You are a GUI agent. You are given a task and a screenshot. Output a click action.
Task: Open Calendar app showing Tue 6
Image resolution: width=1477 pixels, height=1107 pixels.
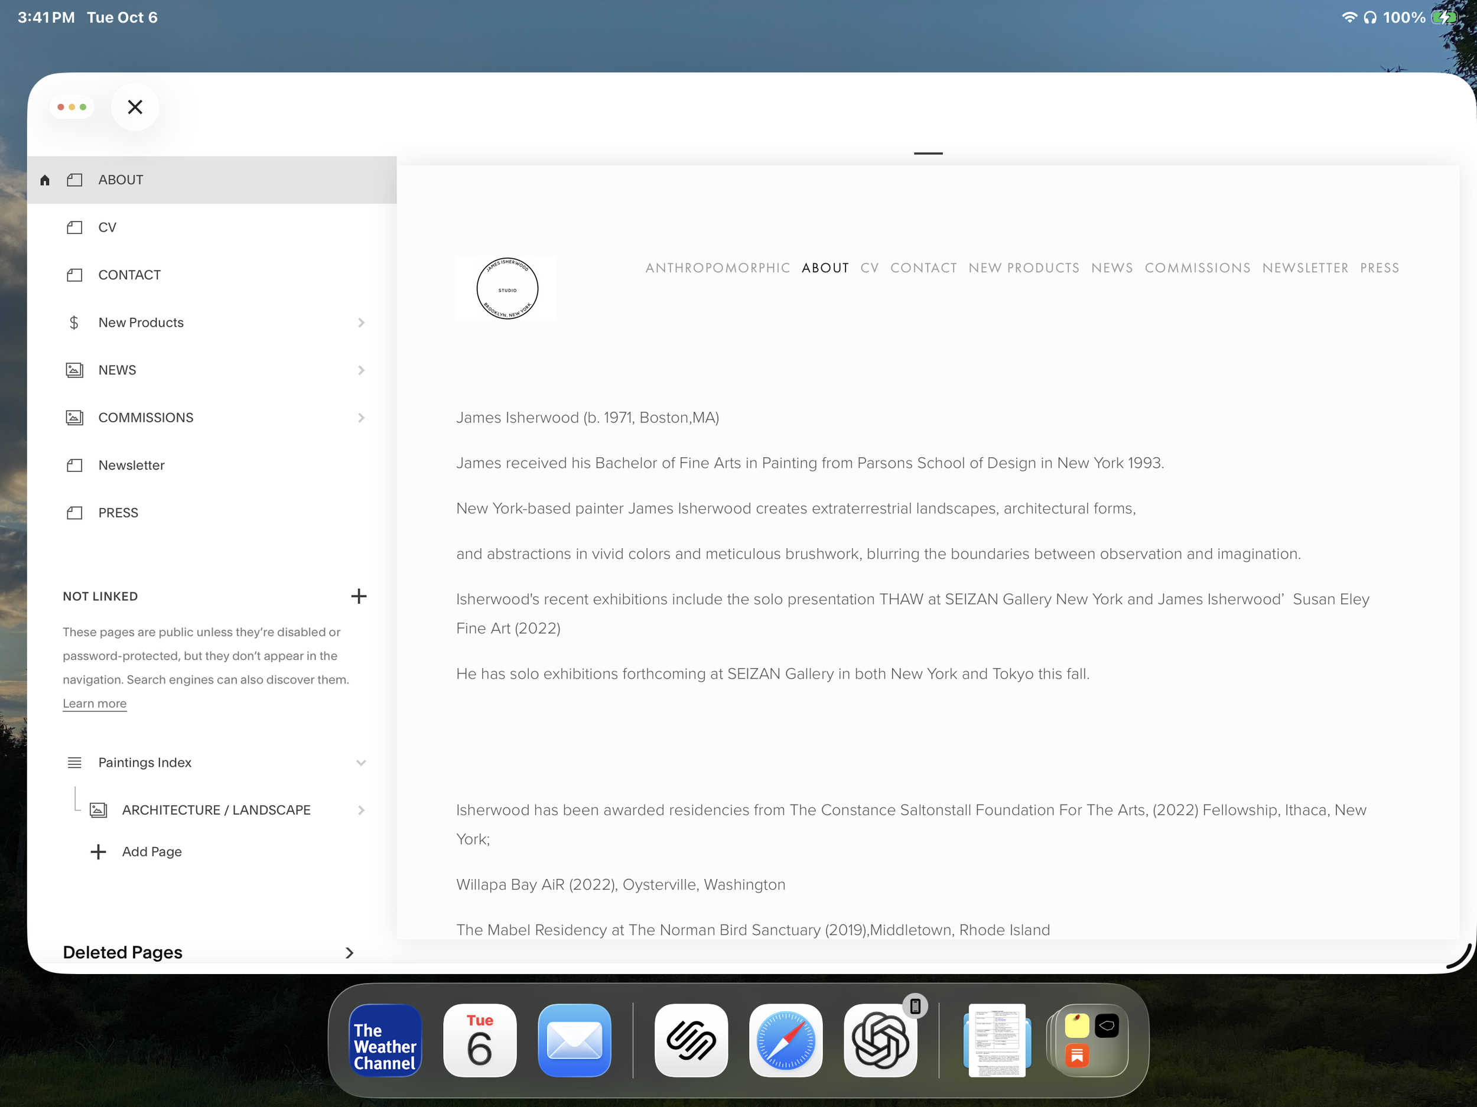[x=479, y=1040]
